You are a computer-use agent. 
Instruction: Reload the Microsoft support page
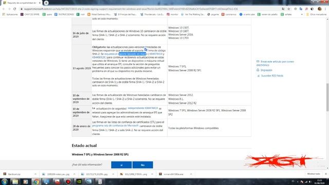(15, 9)
